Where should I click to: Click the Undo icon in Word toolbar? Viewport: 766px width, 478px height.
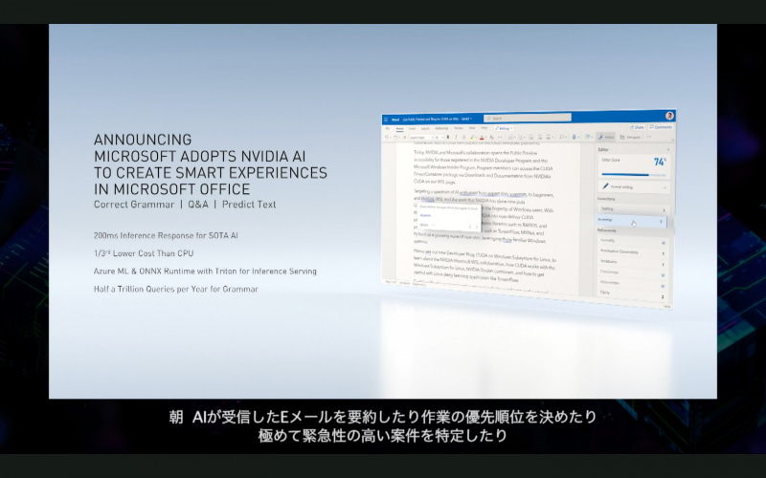pyautogui.click(x=387, y=138)
